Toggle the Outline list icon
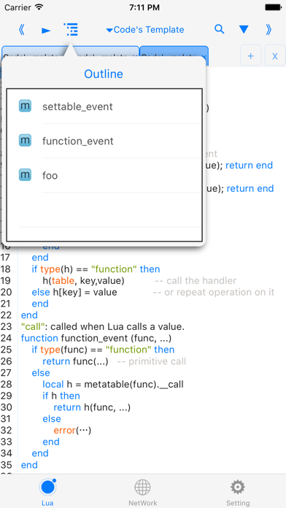 pyautogui.click(x=71, y=29)
